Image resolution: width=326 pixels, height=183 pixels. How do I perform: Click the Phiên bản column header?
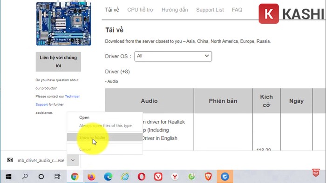tap(223, 101)
